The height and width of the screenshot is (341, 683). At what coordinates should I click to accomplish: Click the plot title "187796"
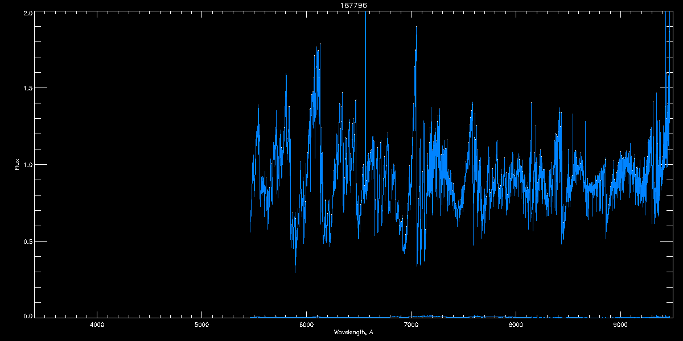(353, 5)
